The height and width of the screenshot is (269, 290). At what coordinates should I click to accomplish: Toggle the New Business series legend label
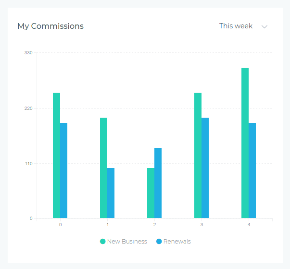point(127,242)
